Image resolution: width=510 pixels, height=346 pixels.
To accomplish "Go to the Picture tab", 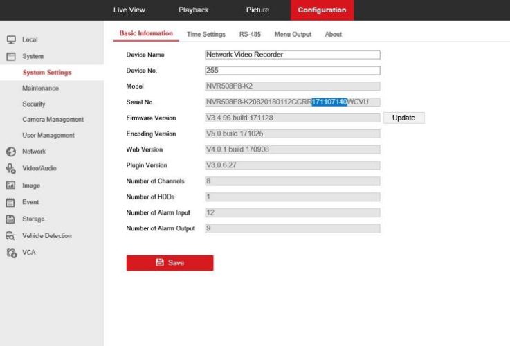I will 257,10.
